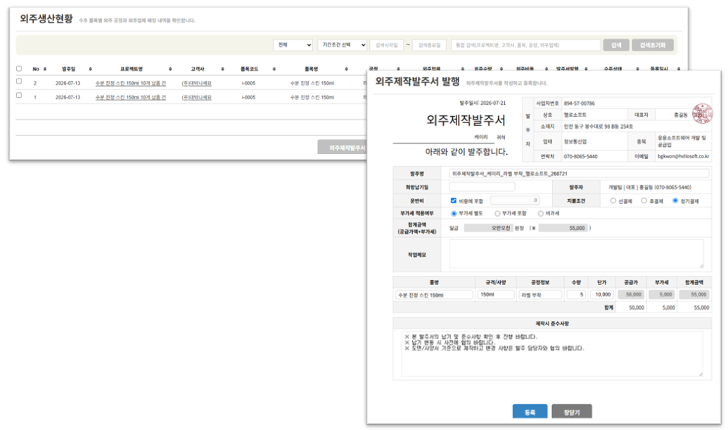Edit the 수량 quantity field showing 5
728x430 pixels.
(575, 294)
